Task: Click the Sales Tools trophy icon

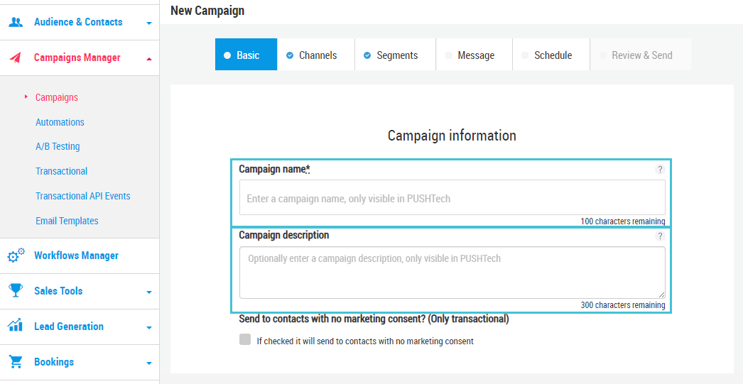Action: (x=16, y=291)
